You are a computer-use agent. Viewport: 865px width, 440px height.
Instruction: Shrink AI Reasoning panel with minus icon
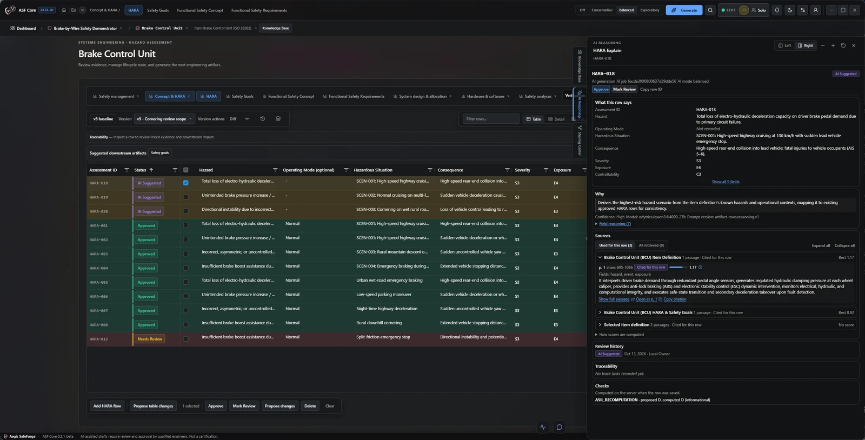click(823, 45)
